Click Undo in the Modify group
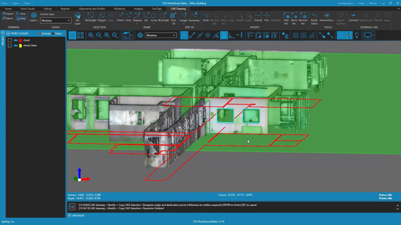The image size is (401, 225). [x=206, y=17]
